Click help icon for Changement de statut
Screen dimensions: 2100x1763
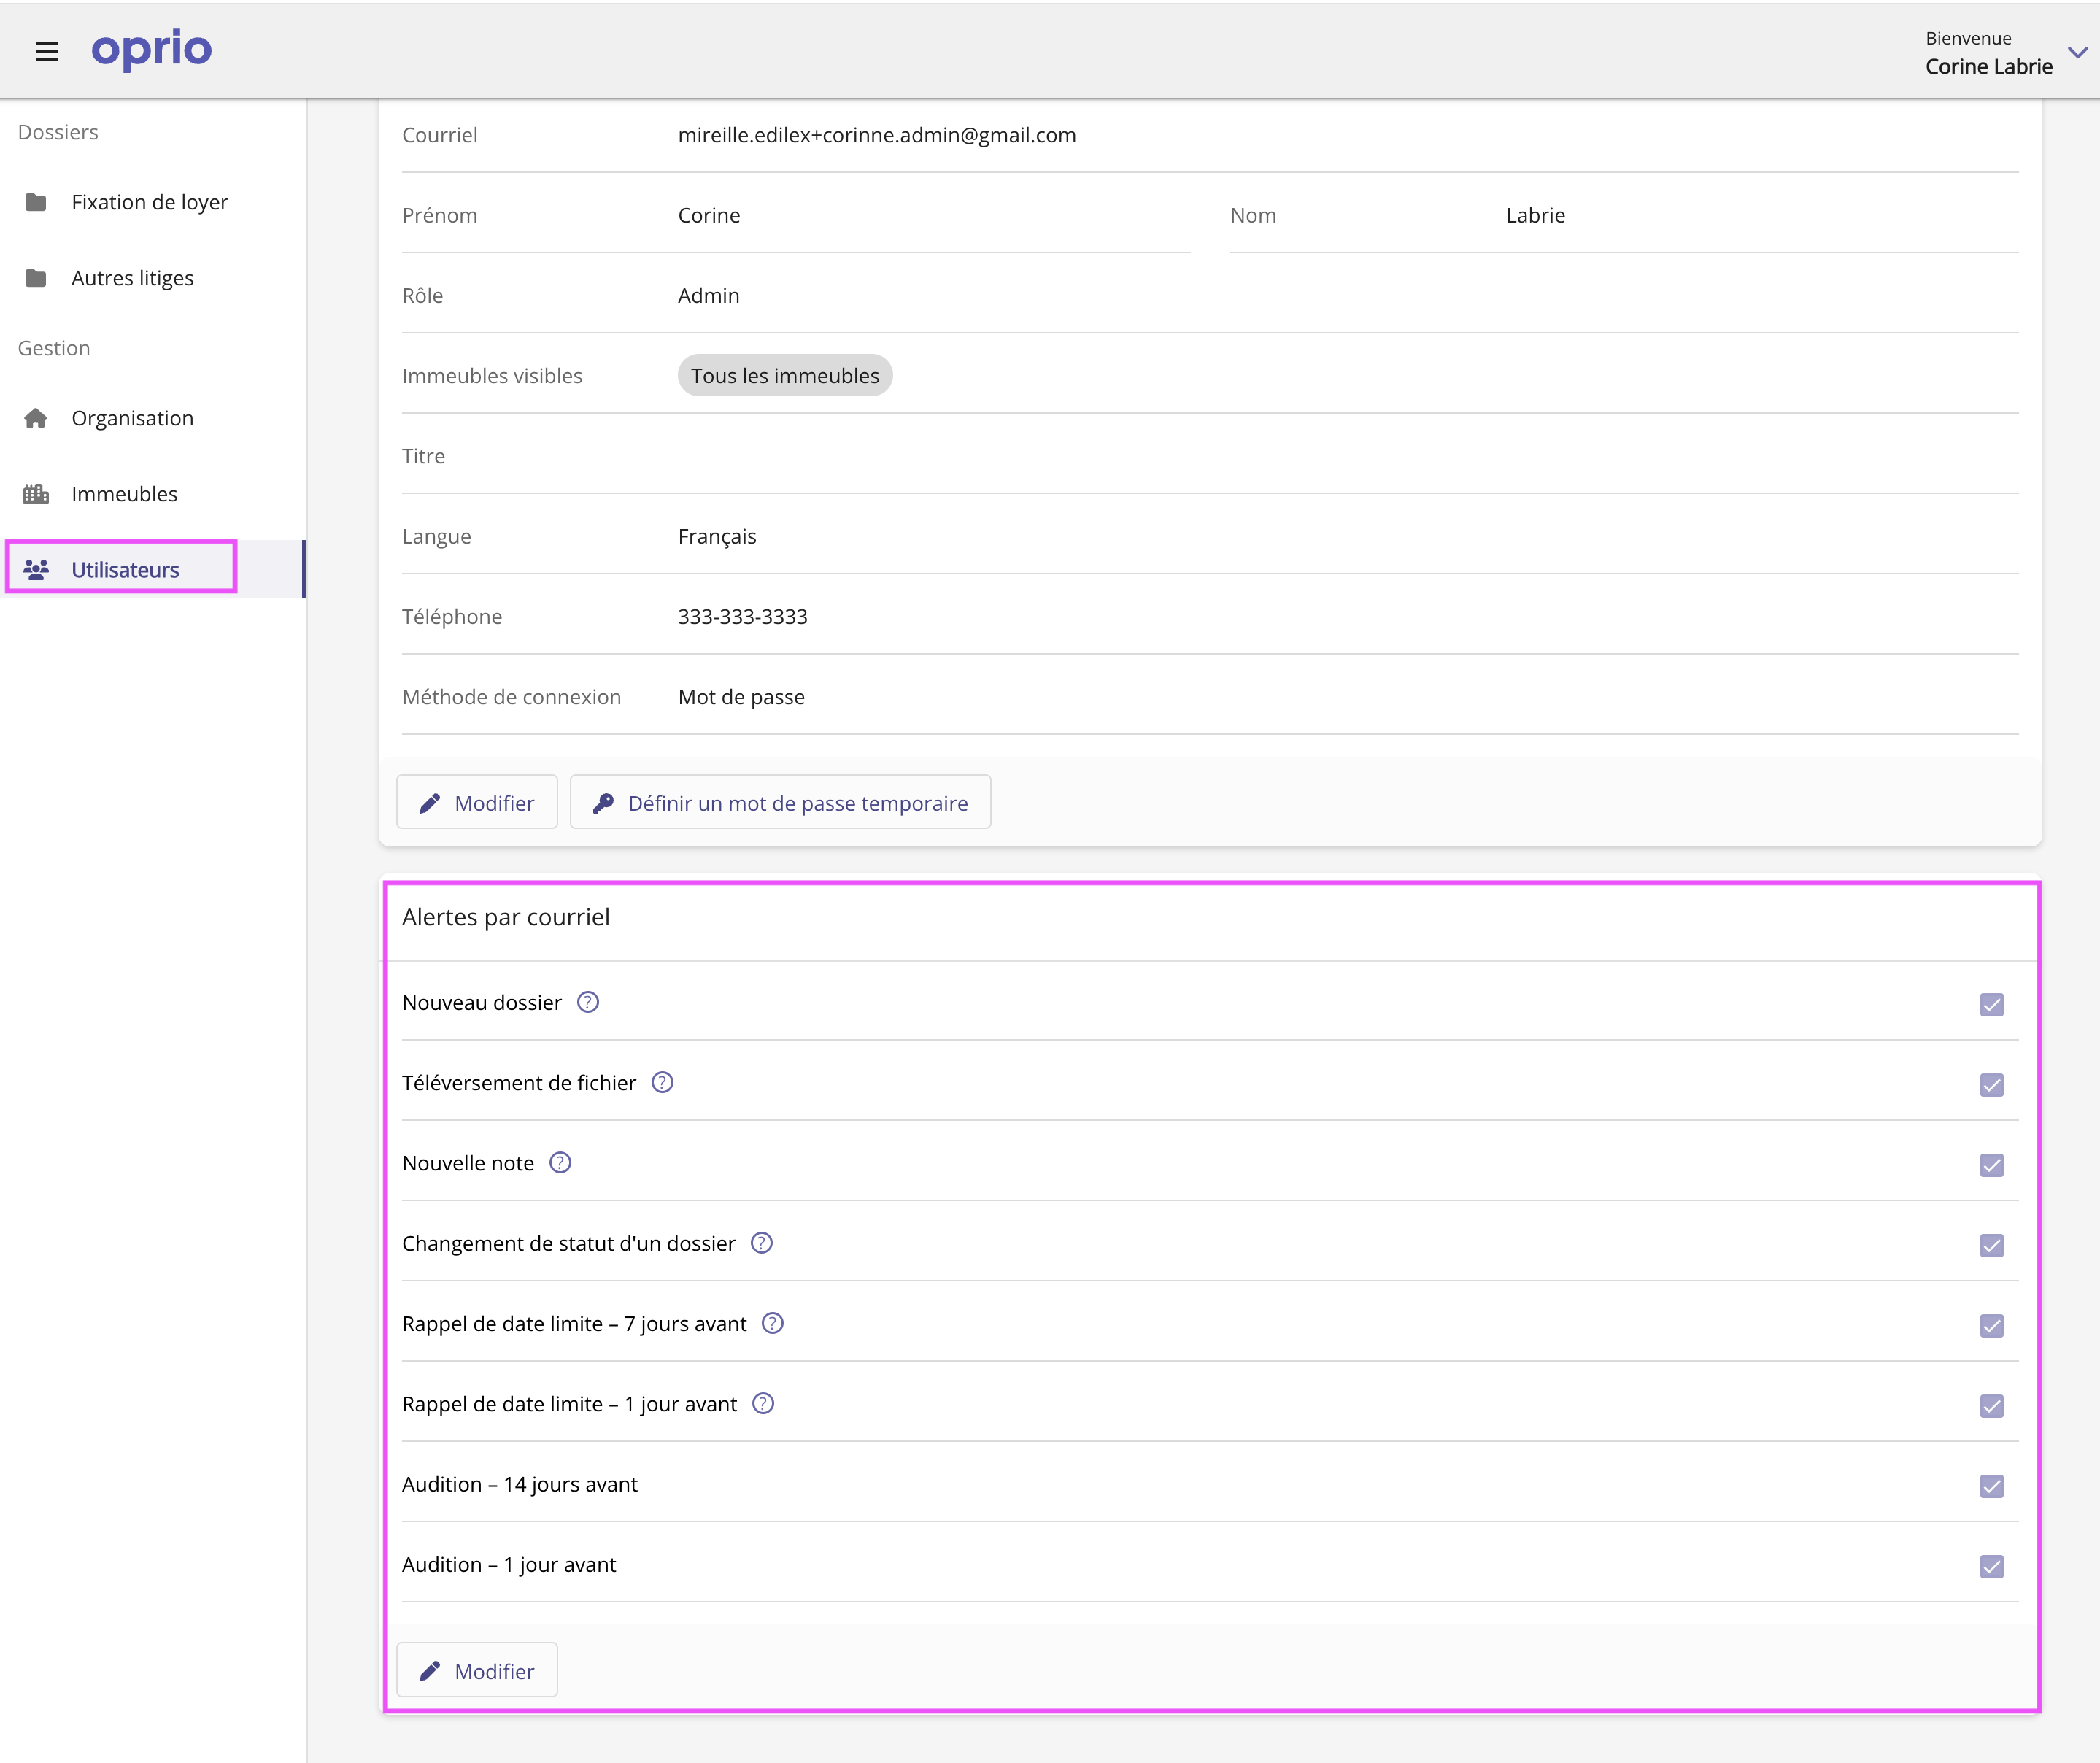(761, 1243)
